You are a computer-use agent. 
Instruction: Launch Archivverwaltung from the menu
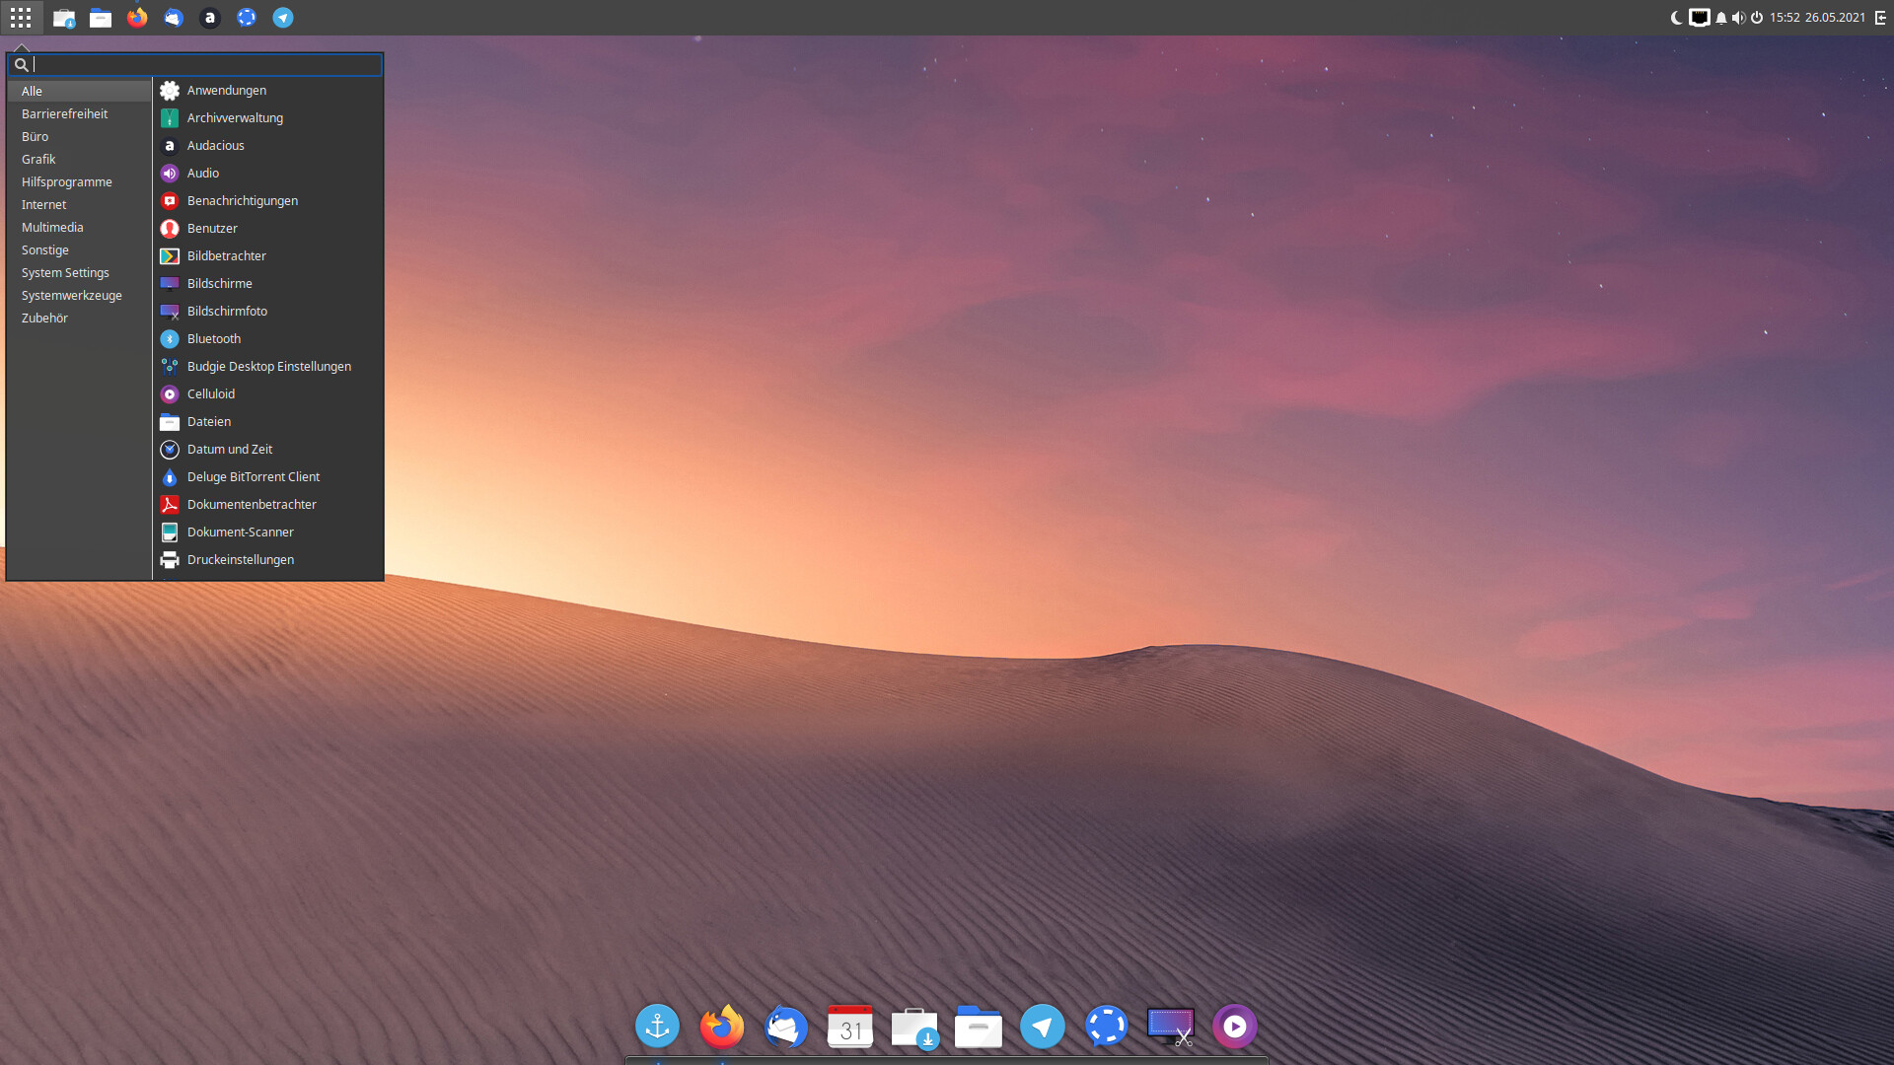coord(267,117)
